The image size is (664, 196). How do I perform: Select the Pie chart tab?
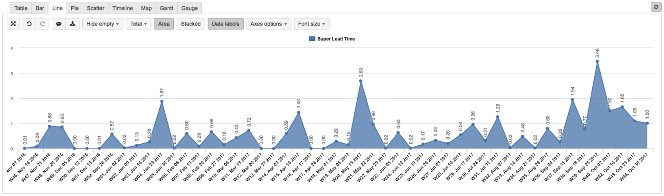click(75, 8)
